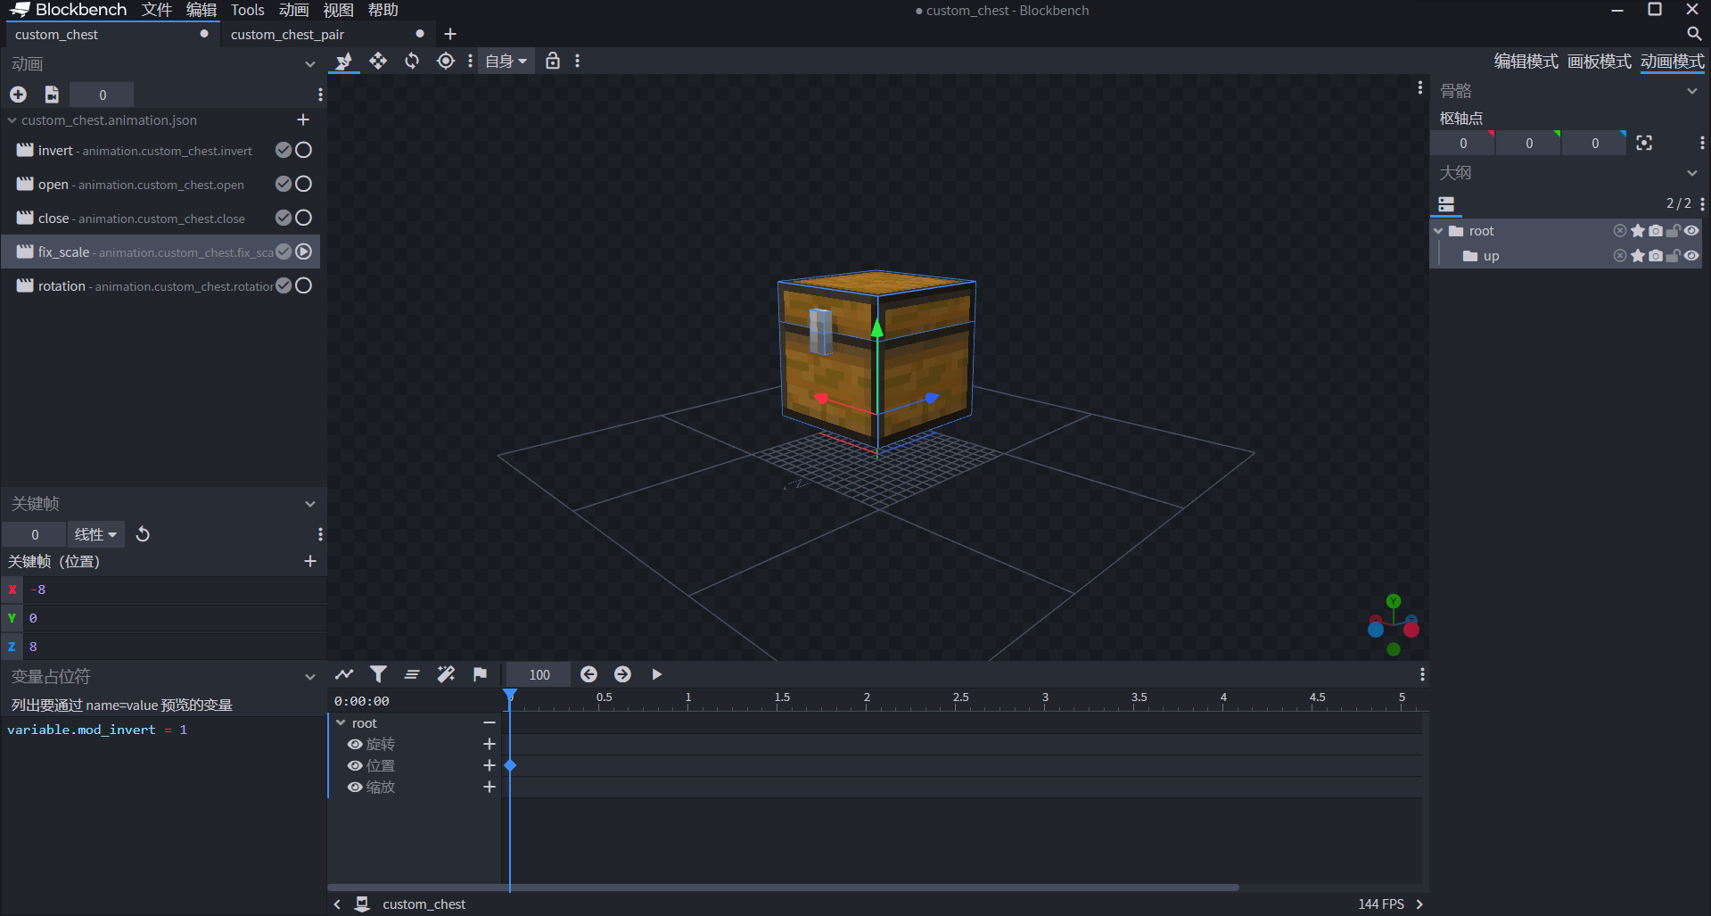Viewport: 1711px width, 916px height.
Task: Add keyframe to position channel
Action: point(489,765)
